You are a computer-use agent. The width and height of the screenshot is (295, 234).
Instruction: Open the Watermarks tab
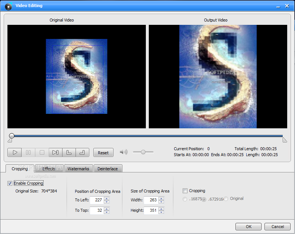[78, 169]
